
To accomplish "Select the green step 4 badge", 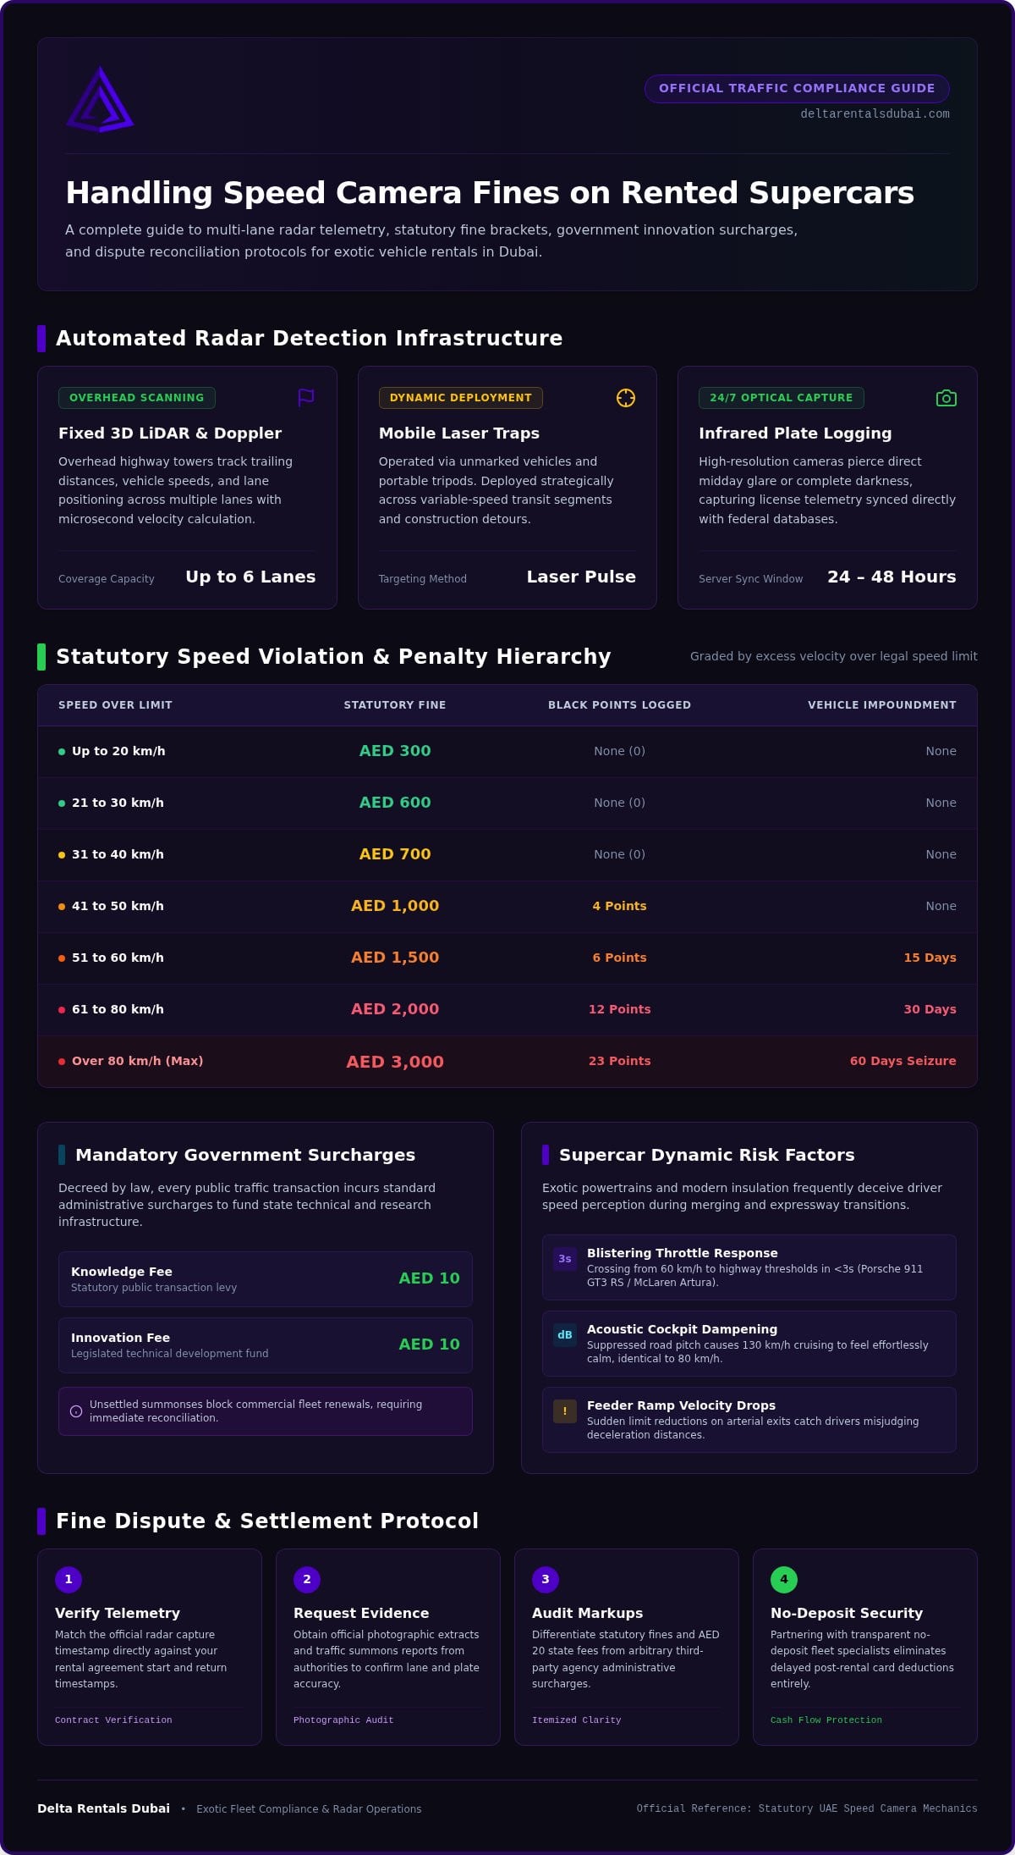I will 784,1579.
